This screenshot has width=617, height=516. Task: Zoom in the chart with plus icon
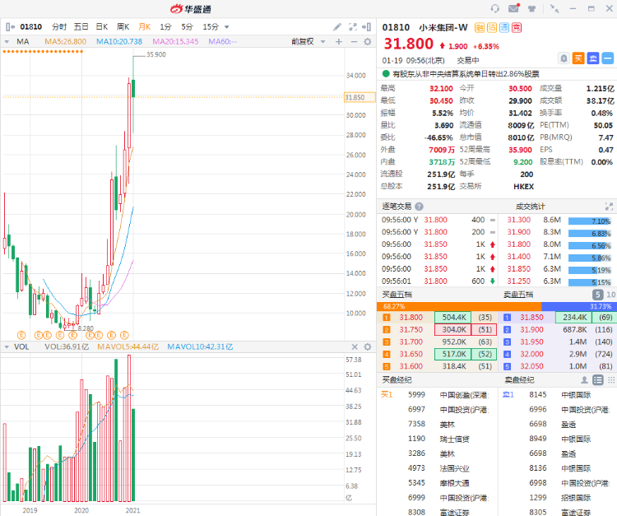[x=339, y=41]
